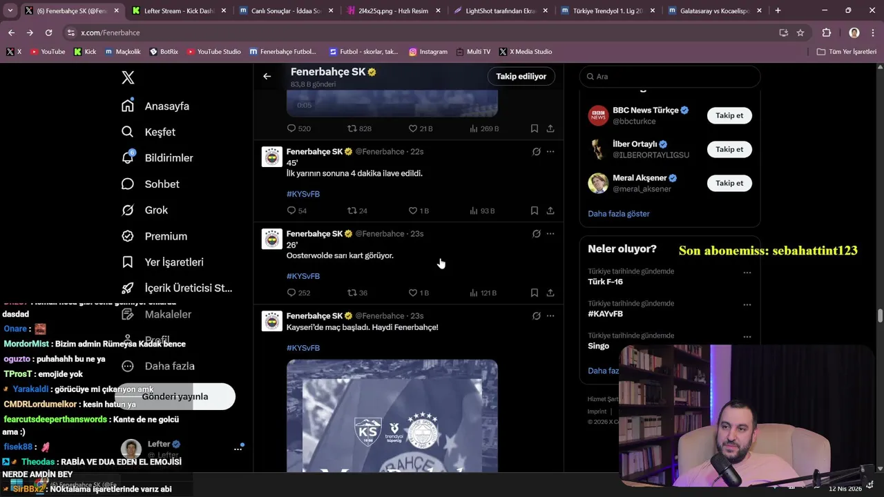Open the Türk F-16 trending topic
This screenshot has width=884, height=497.
[605, 282]
